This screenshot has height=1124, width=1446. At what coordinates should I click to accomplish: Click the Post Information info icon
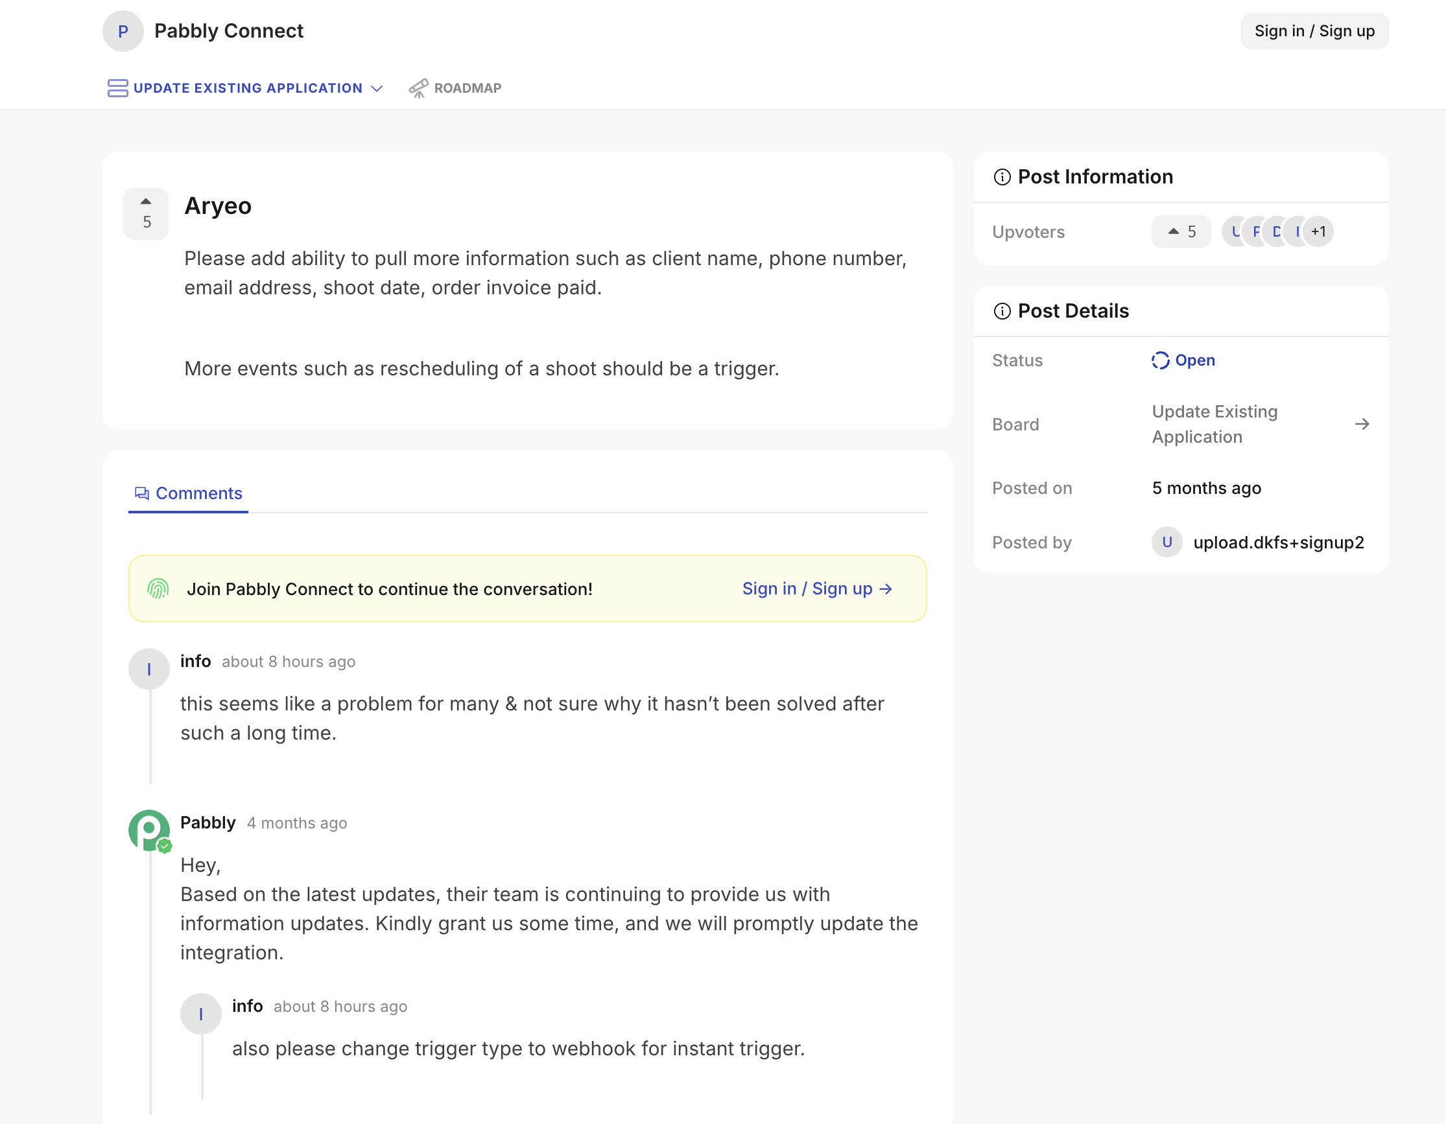tap(1002, 178)
